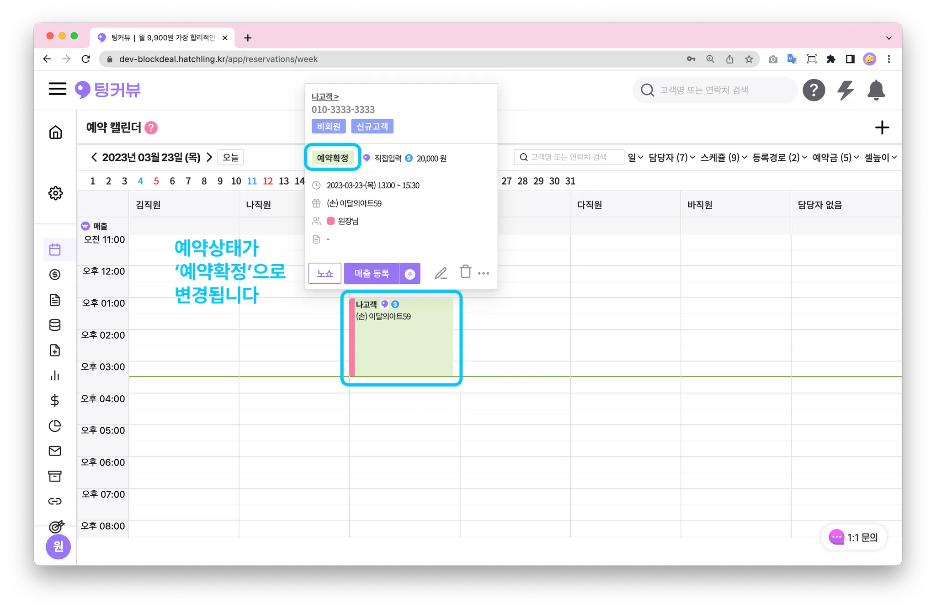Click the 매출 등록 button
The height and width of the screenshot is (610, 936).
372,273
